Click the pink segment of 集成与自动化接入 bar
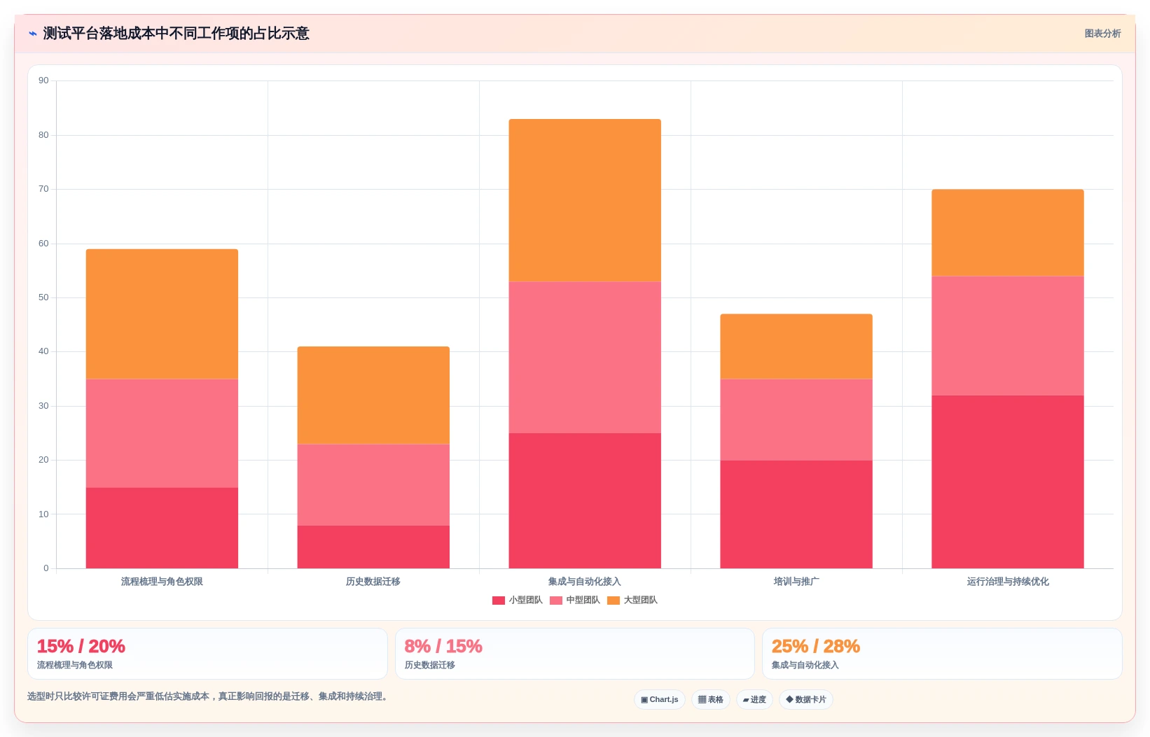This screenshot has width=1150, height=737. [585, 358]
